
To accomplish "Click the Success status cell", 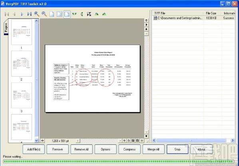I will (229, 18).
